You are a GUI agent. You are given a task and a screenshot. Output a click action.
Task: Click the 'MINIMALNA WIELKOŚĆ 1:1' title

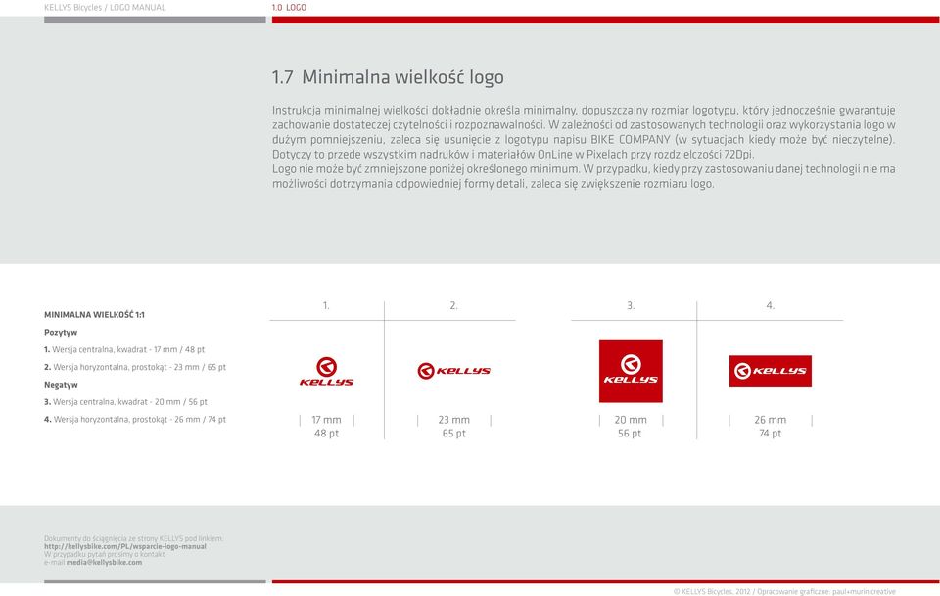(x=94, y=314)
